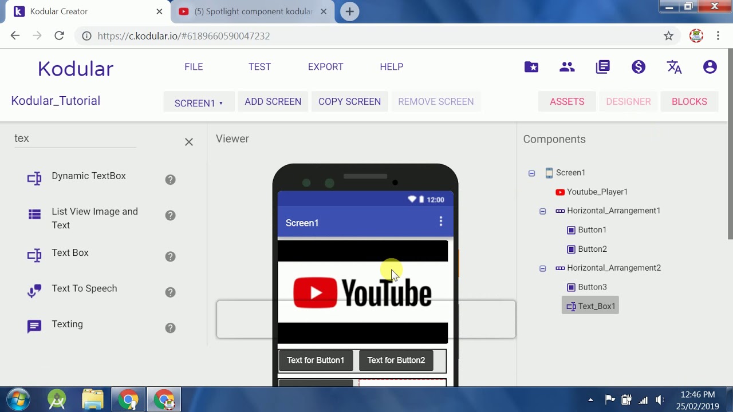The width and height of the screenshot is (733, 412).
Task: Open the starred projects folder icon
Action: [531, 67]
